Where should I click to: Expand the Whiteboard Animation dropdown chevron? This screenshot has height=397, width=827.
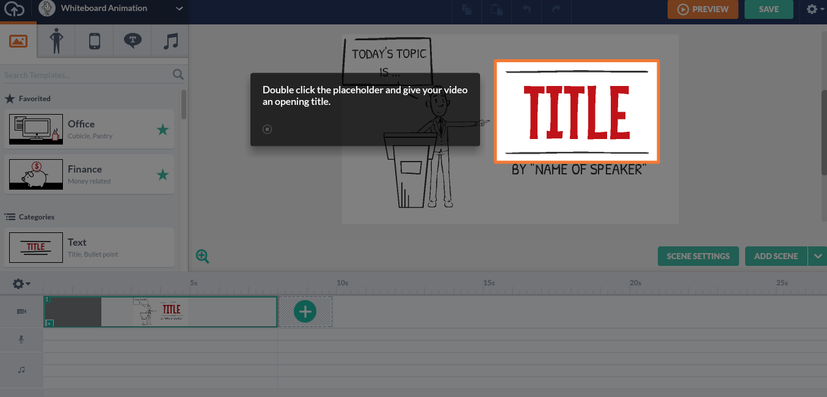pos(179,9)
